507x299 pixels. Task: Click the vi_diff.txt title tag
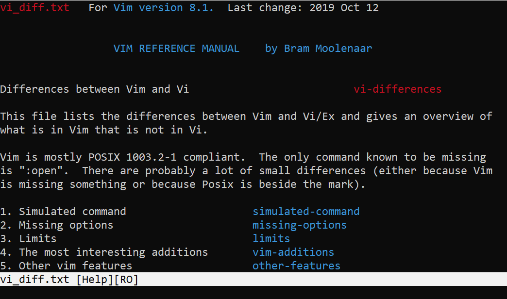pyautogui.click(x=34, y=8)
